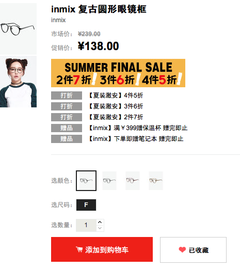Open the glasses product thumbnail image
Viewport: 240px width, 269px height.
(18, 29)
